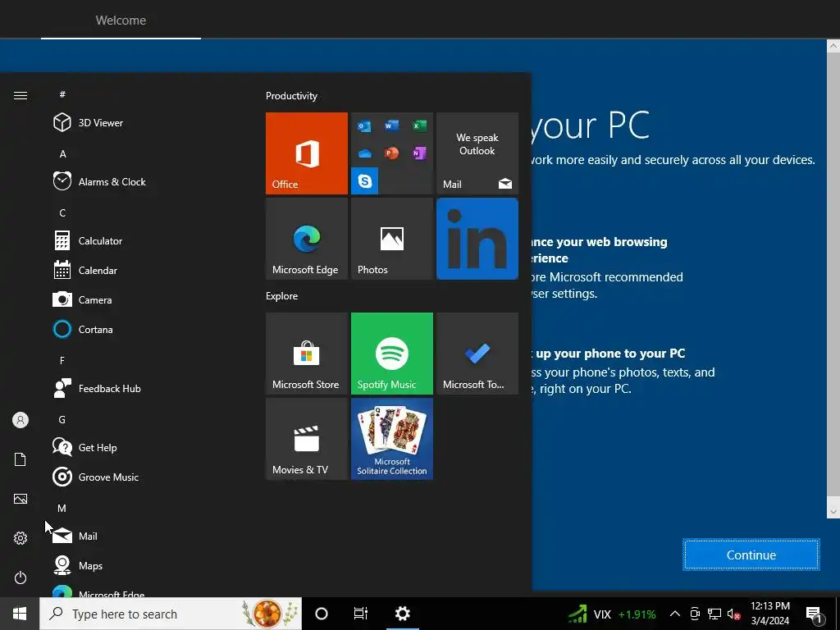The width and height of the screenshot is (840, 630).
Task: Open the Photos tile
Action: [392, 239]
